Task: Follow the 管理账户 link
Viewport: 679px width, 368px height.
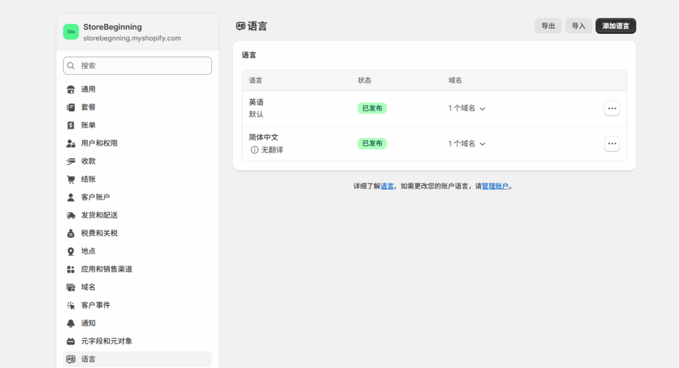Action: coord(495,187)
